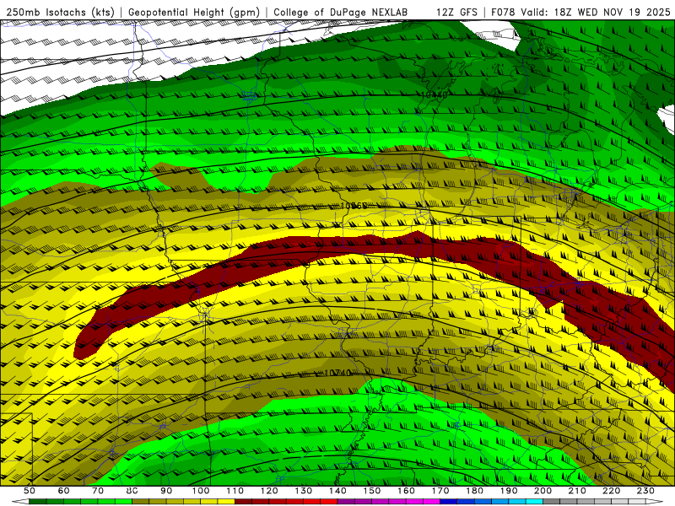Click the dark gray swatch right after 200
The width and height of the screenshot is (675, 506).
point(552,502)
